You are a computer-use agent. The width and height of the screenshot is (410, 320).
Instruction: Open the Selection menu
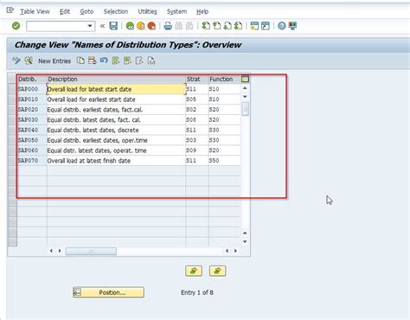point(116,11)
